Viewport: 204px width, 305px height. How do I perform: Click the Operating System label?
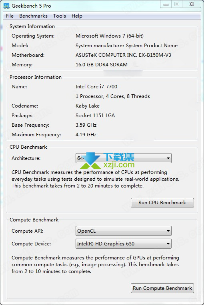click(33, 36)
